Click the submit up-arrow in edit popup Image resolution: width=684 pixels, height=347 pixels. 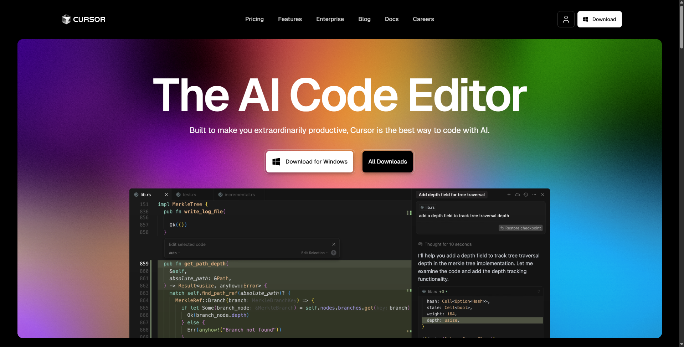click(x=334, y=253)
